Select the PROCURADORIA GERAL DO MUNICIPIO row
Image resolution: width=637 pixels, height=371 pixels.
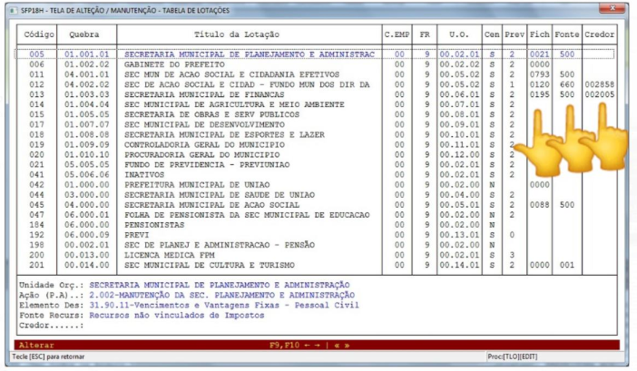click(316, 155)
